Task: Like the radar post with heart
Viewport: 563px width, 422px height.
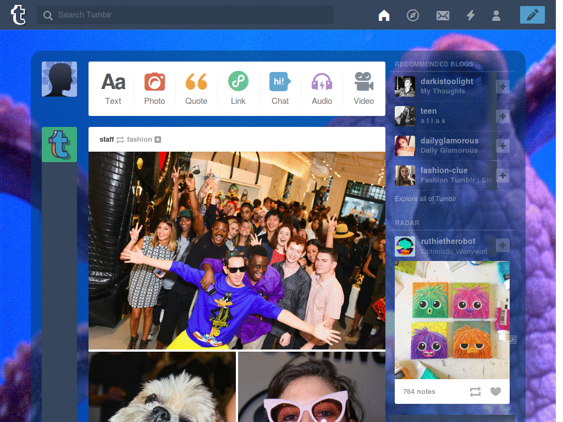Action: [x=495, y=391]
